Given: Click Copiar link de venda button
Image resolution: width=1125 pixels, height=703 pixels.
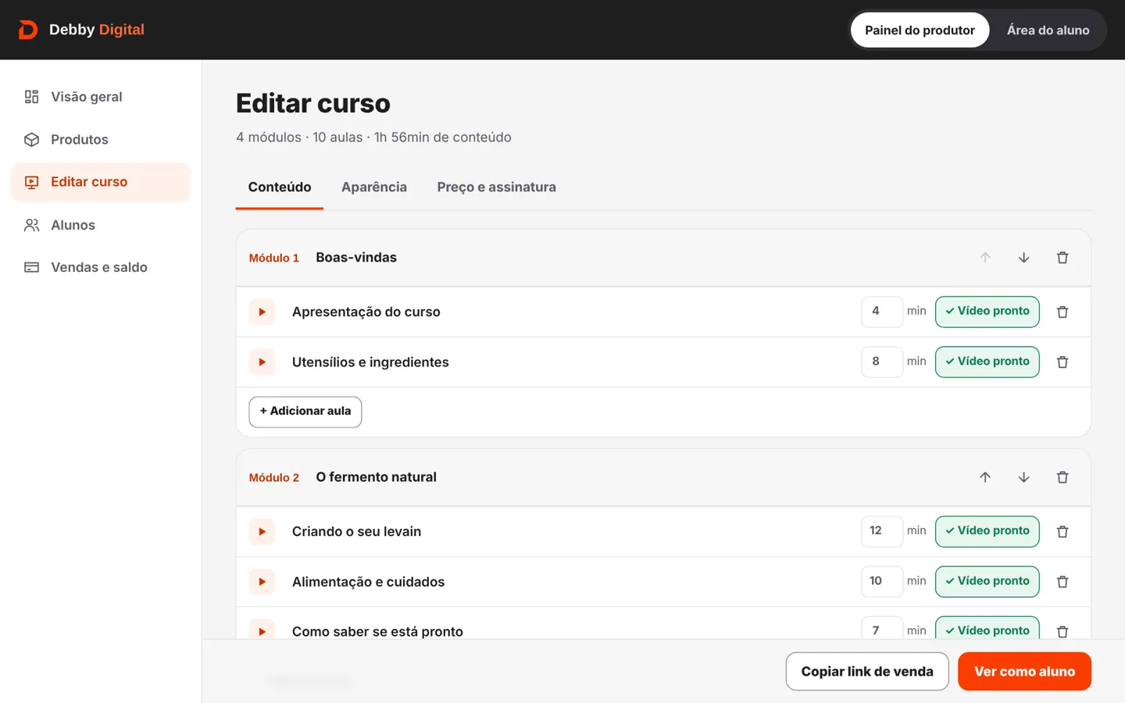Looking at the screenshot, I should (x=867, y=672).
